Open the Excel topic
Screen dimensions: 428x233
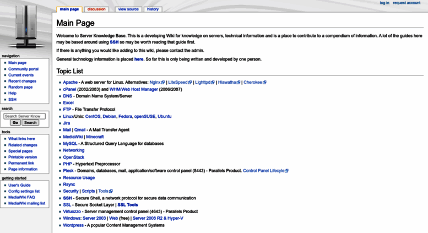point(68,103)
